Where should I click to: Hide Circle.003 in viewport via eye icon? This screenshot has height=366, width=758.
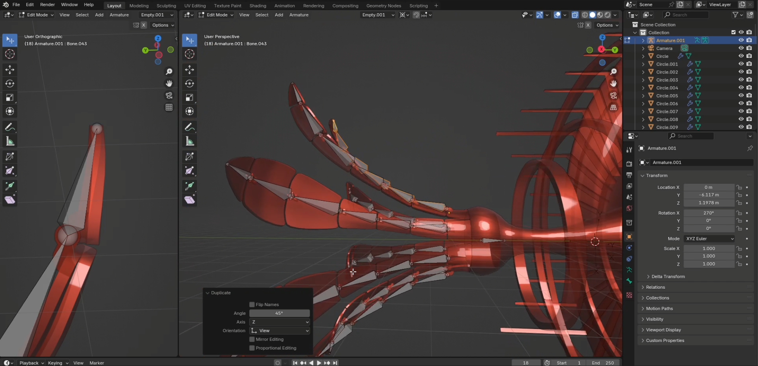pos(741,80)
